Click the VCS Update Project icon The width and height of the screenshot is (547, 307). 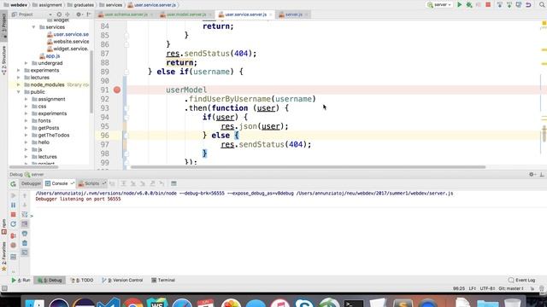(x=500, y=5)
